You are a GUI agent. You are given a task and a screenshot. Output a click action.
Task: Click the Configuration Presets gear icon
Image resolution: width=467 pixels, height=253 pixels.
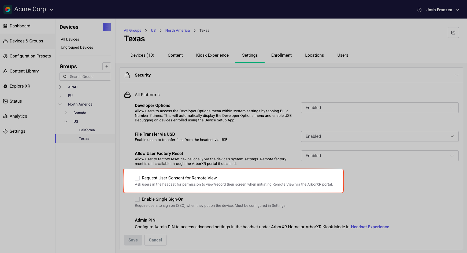pos(5,56)
